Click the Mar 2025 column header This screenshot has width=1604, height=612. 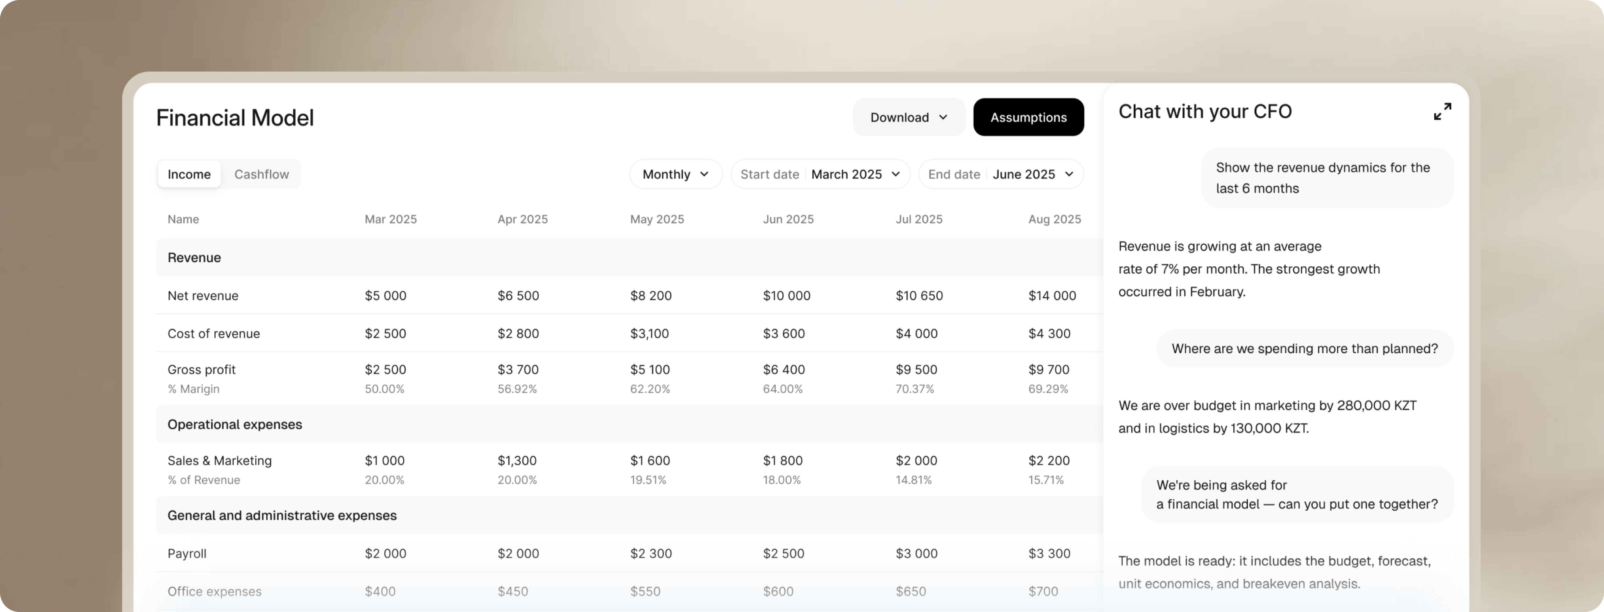(390, 219)
